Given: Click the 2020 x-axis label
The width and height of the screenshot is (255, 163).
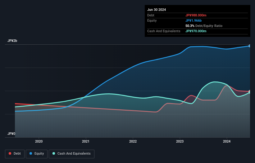Looking at the screenshot, I should 39,141.
